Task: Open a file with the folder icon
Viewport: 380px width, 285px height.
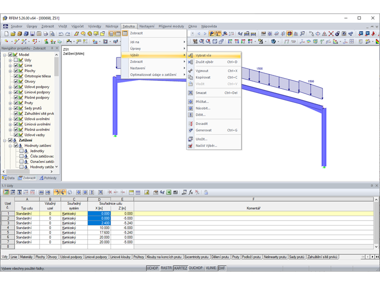Action: click(13, 33)
